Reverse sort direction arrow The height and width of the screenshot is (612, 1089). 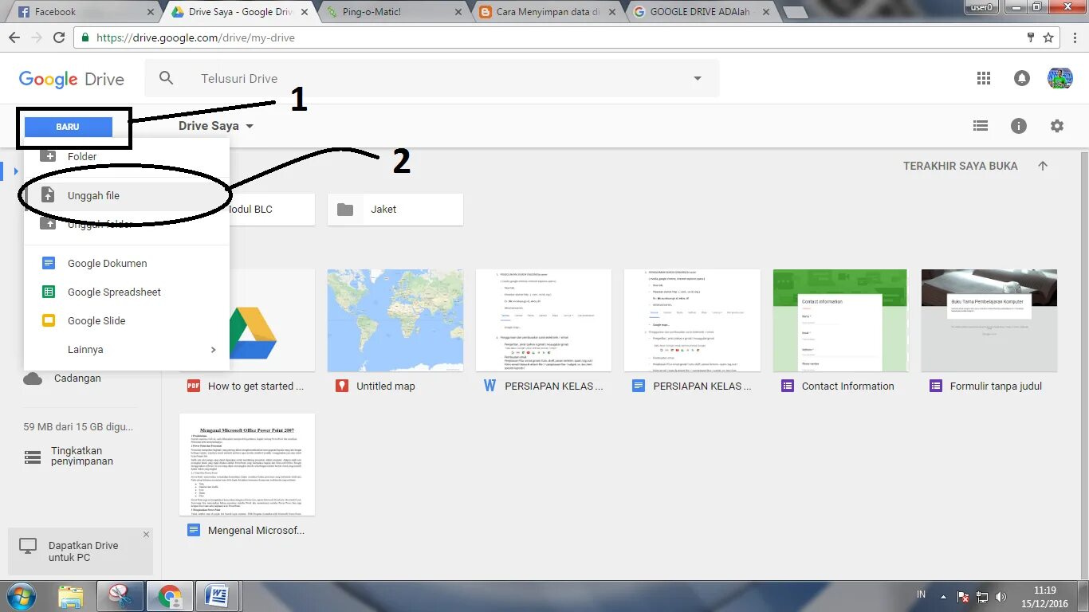tap(1043, 166)
